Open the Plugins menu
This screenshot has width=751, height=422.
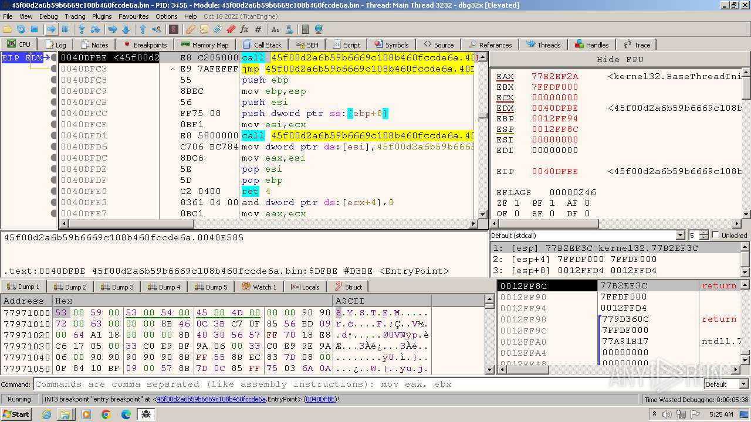(102, 16)
